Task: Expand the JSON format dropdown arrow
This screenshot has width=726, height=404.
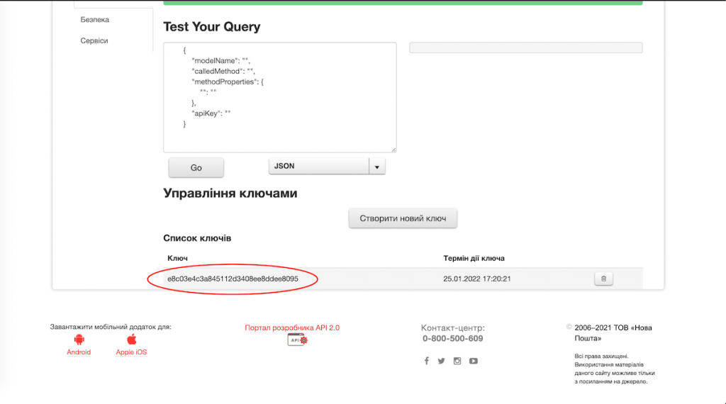Action: click(377, 167)
